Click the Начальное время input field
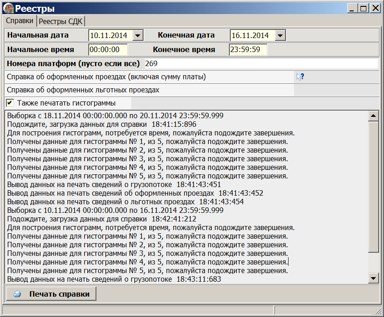 (x=108, y=49)
